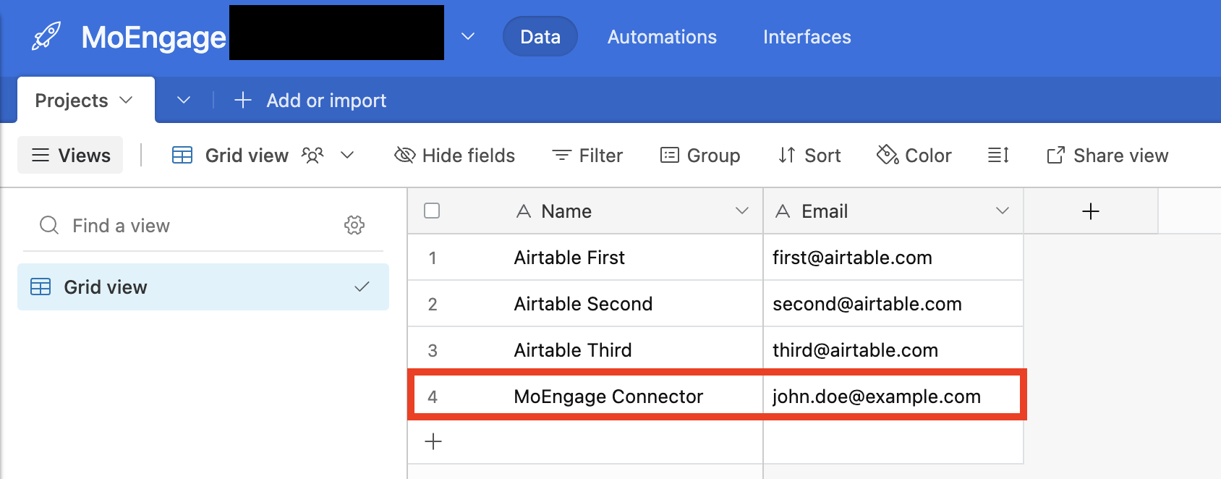This screenshot has height=479, width=1221.
Task: Click the Views hamburger menu icon
Action: [41, 155]
